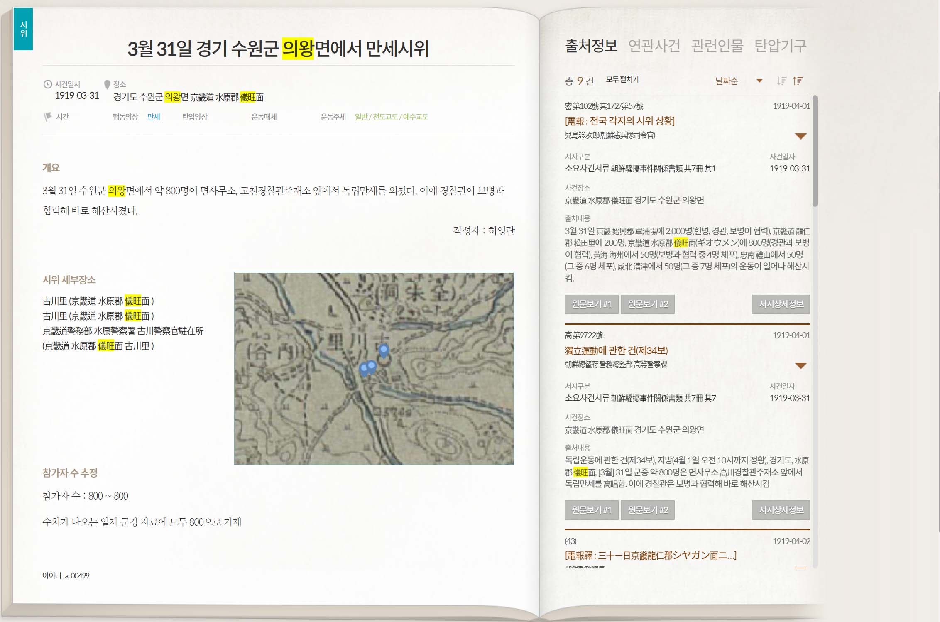Image resolution: width=940 pixels, height=622 pixels.
Task: Click the leftmost blue map pin
Action: pos(364,368)
